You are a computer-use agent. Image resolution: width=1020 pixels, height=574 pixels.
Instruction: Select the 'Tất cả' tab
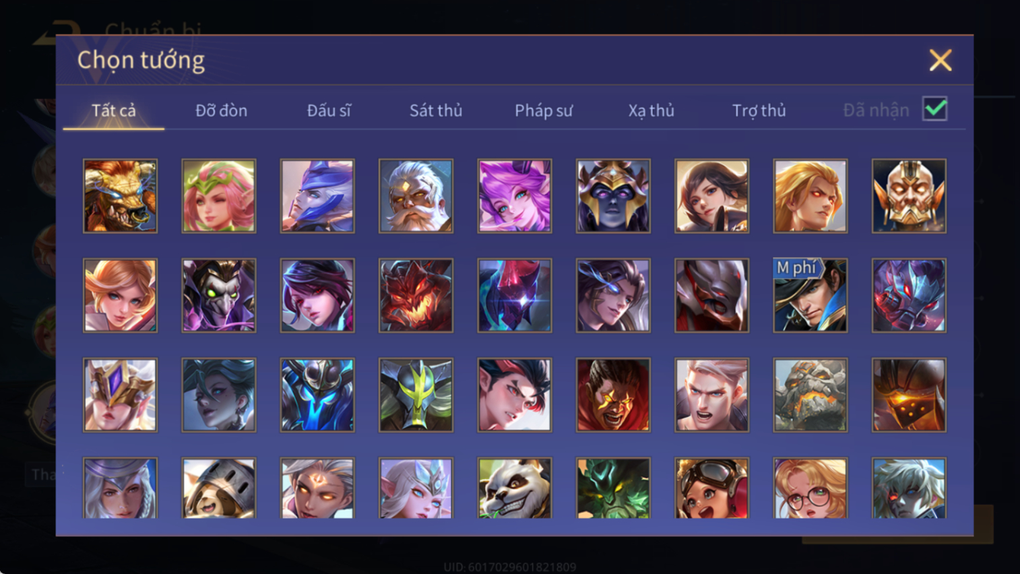(x=114, y=110)
